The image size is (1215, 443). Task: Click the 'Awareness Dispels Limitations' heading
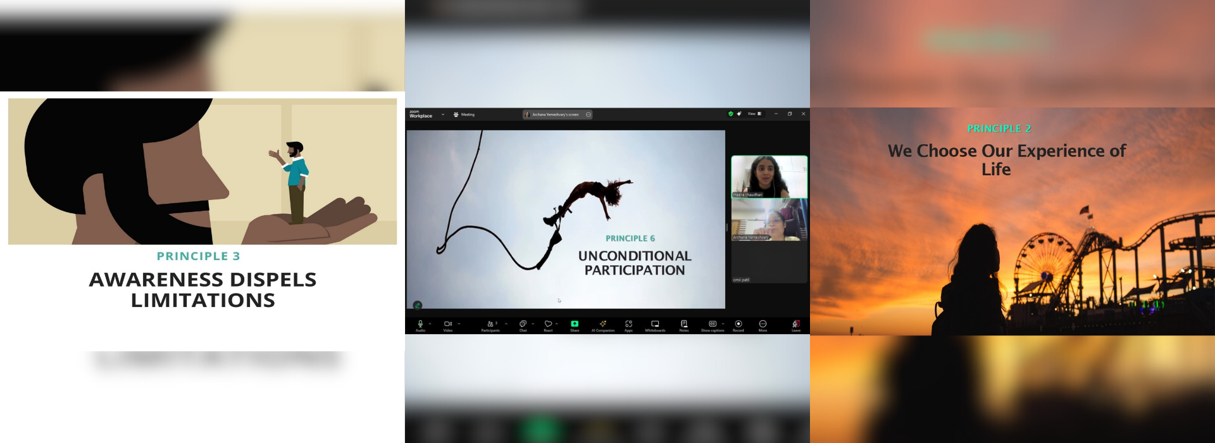tap(202, 290)
